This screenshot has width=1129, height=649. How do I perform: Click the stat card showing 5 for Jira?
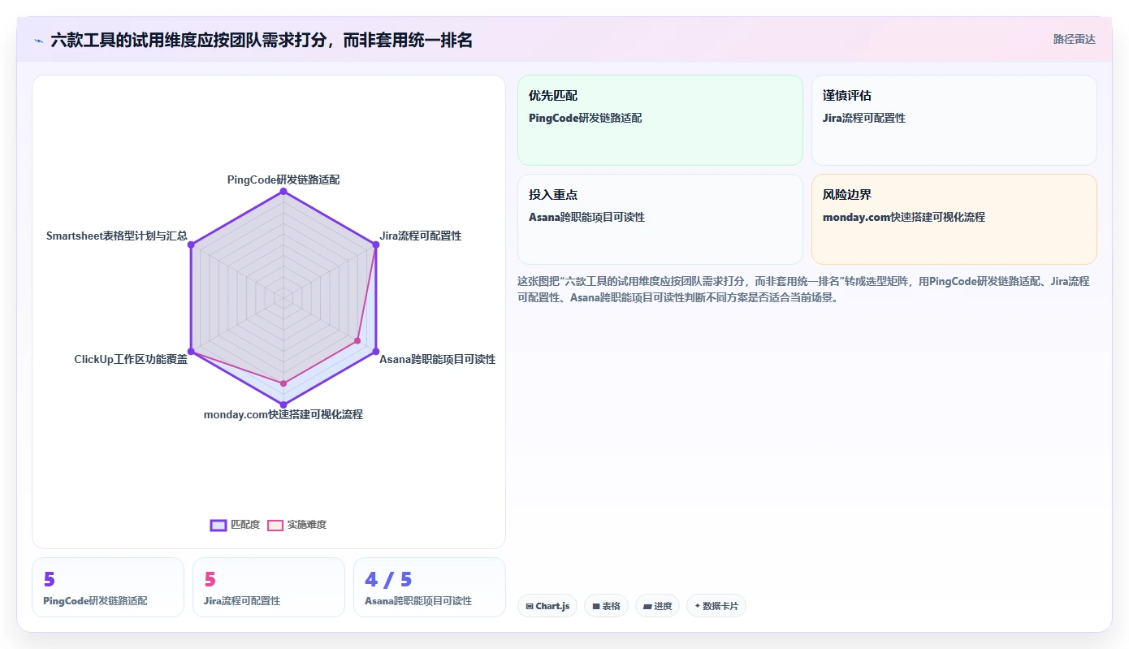pos(269,587)
